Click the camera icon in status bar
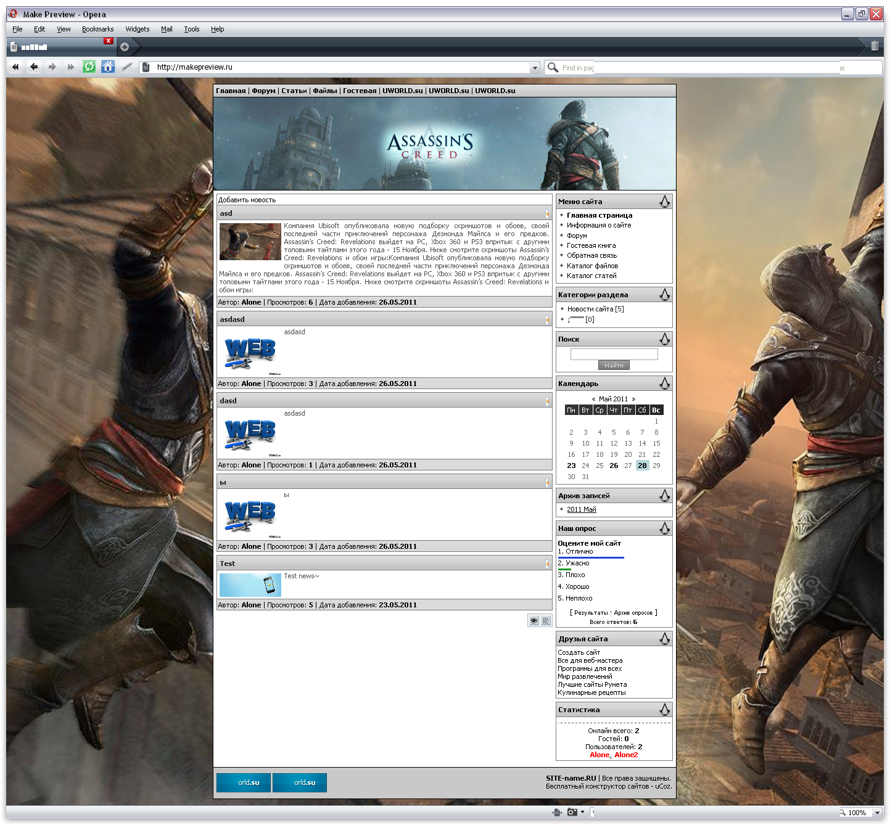The height and width of the screenshot is (825, 890). click(572, 812)
